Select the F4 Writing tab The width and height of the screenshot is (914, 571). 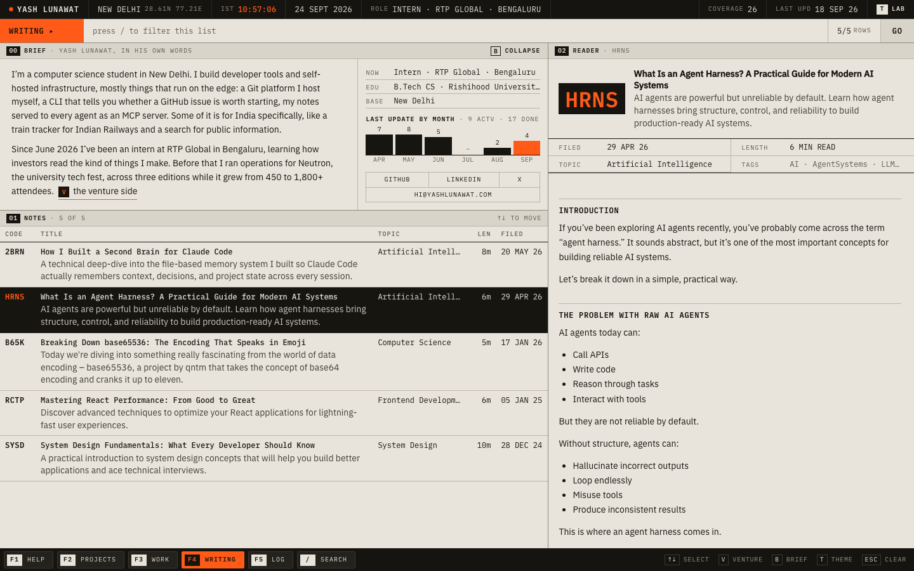tap(213, 560)
